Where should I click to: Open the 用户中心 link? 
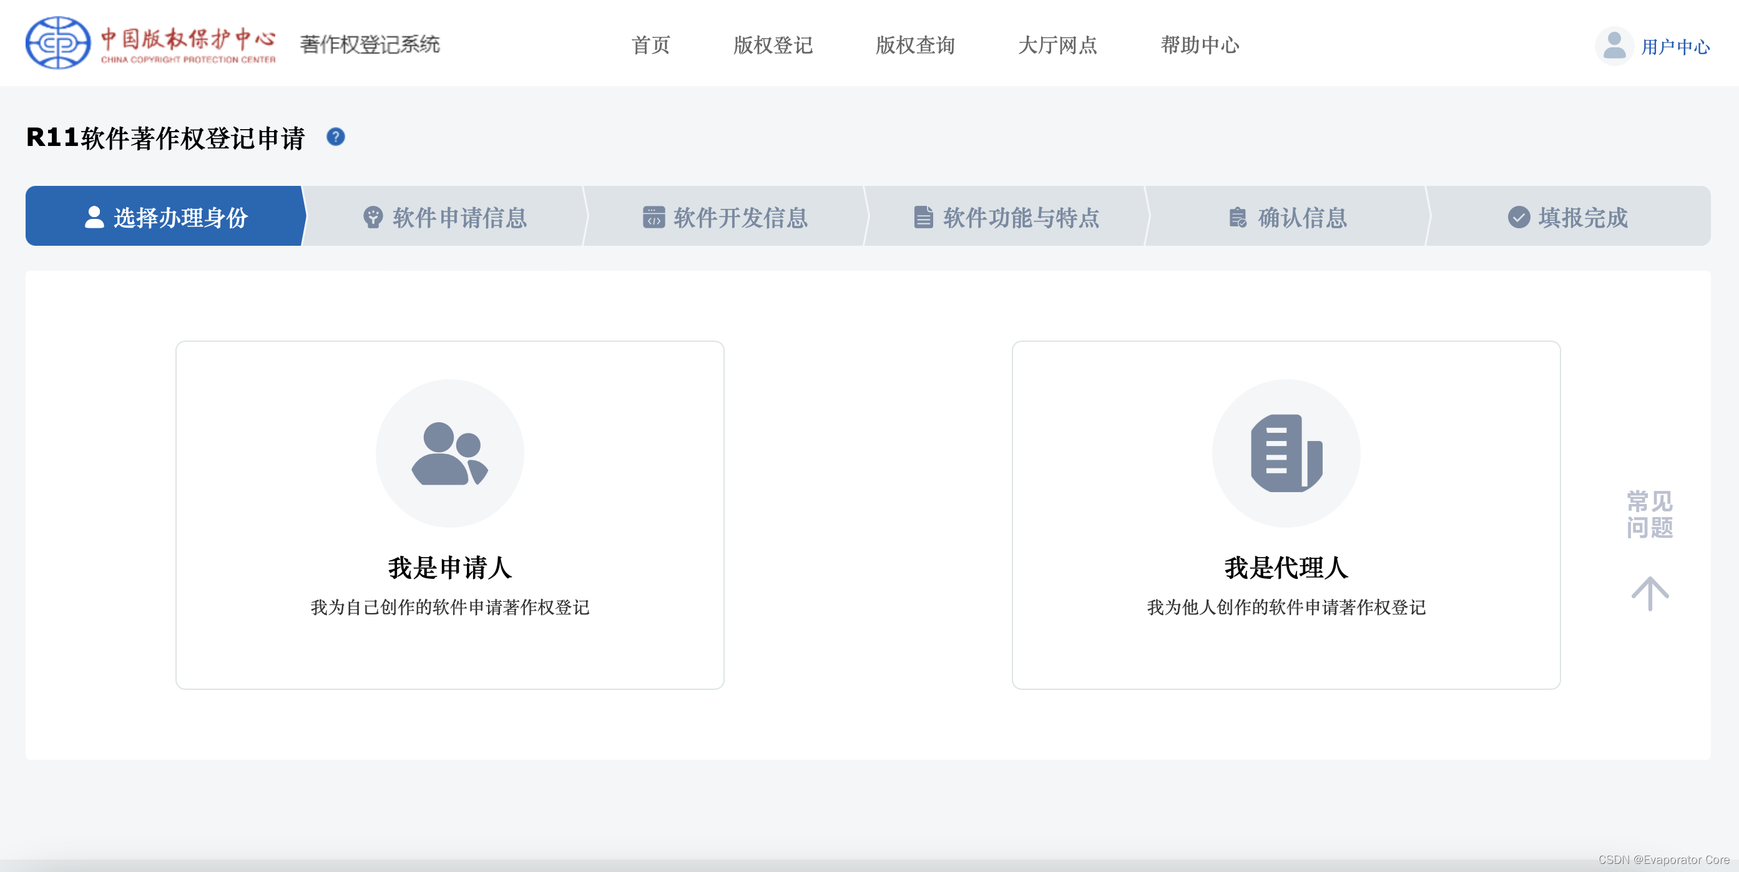pos(1675,47)
